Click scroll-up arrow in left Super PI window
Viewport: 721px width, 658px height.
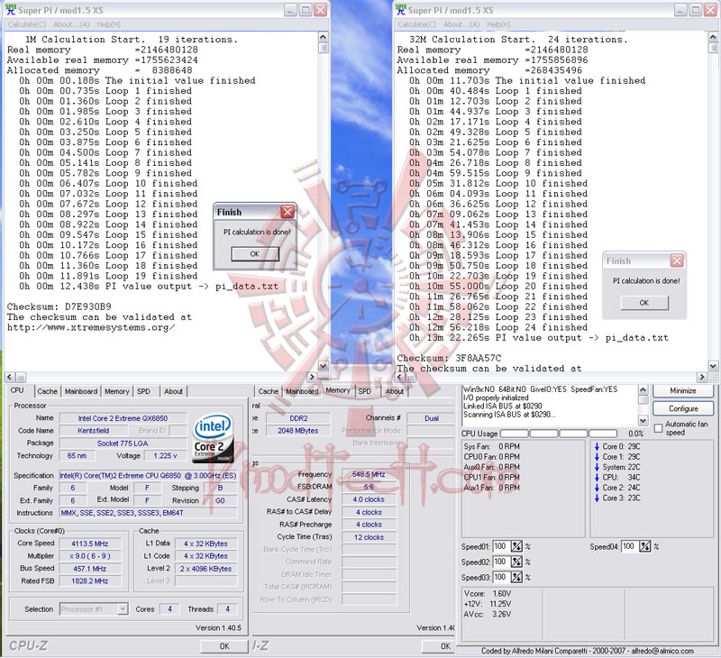(x=324, y=37)
